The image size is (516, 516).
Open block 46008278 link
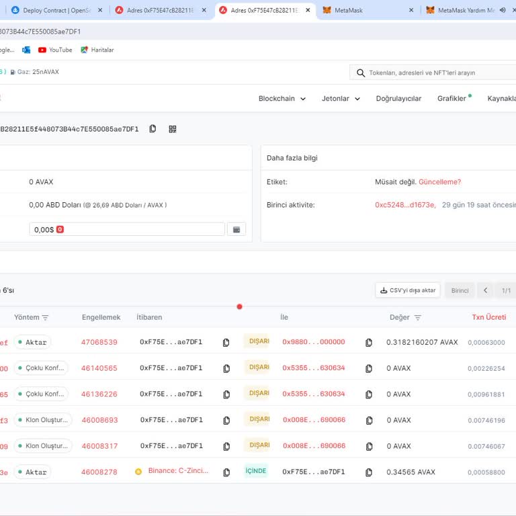tap(99, 472)
